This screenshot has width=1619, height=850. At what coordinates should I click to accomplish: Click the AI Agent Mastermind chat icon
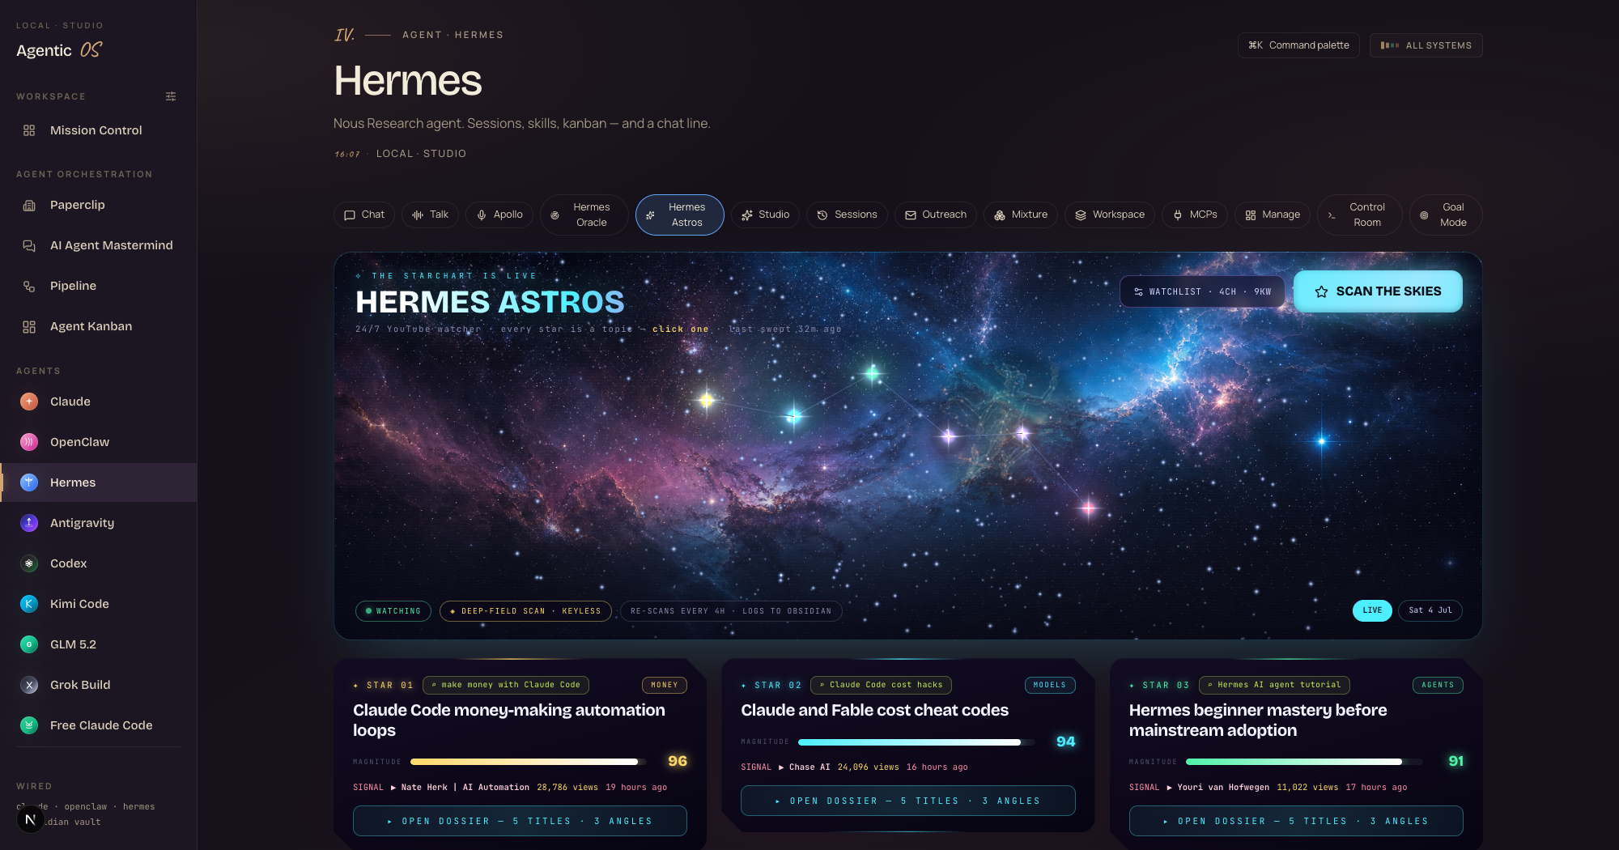point(29,245)
